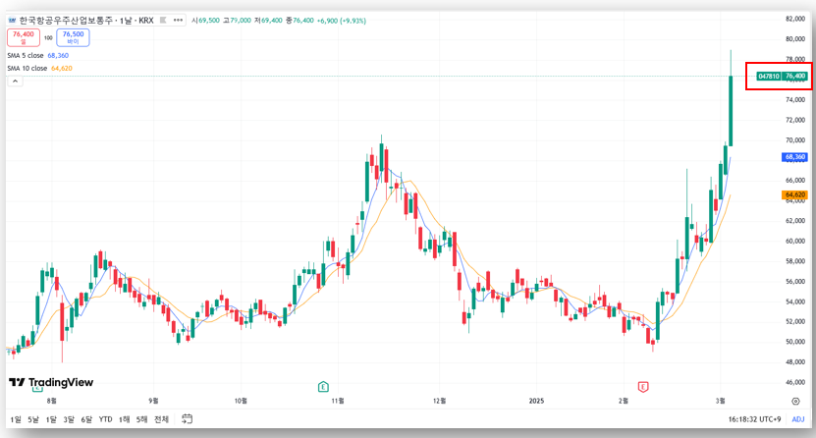Click the flag icon beside KRX

[163, 21]
